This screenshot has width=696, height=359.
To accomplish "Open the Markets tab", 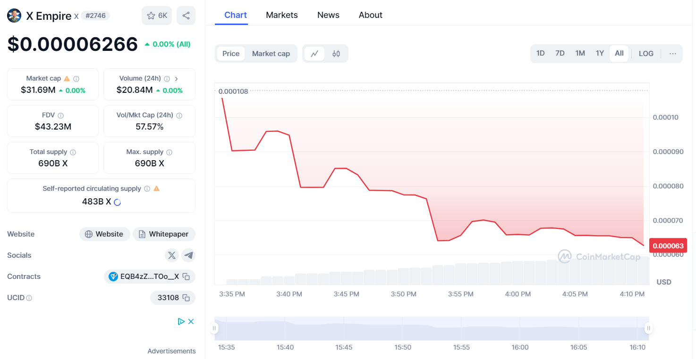I will coord(282,15).
